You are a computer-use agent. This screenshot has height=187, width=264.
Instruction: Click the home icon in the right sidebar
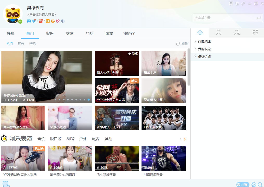tap(199, 33)
